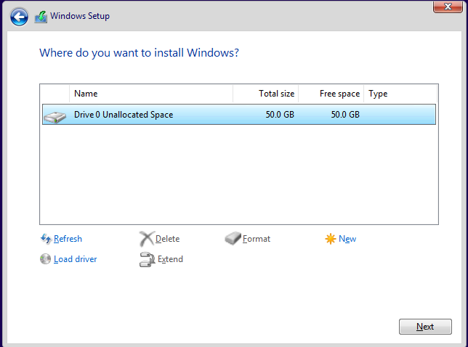This screenshot has width=468, height=347.
Task: Click the Load driver disc icon
Action: point(46,259)
